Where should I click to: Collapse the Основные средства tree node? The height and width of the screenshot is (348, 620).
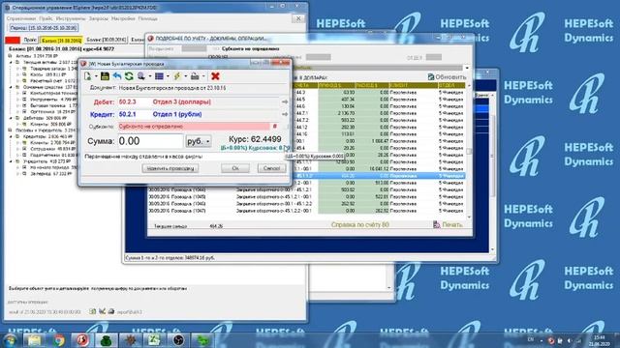[11, 87]
